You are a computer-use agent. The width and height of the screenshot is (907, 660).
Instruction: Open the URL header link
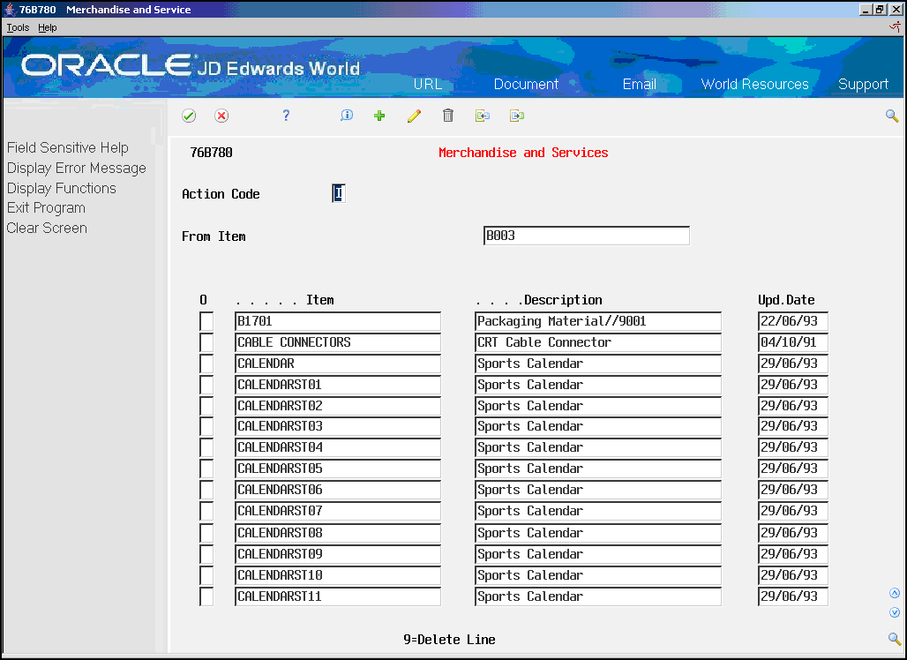(x=427, y=84)
